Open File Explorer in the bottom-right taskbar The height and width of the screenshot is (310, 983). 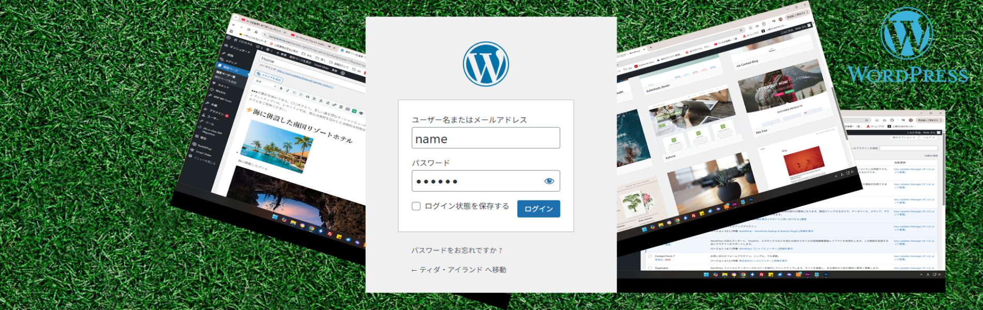(x=725, y=274)
